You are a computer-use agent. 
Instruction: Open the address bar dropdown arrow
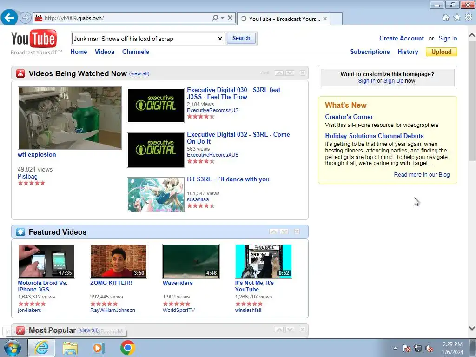(223, 18)
